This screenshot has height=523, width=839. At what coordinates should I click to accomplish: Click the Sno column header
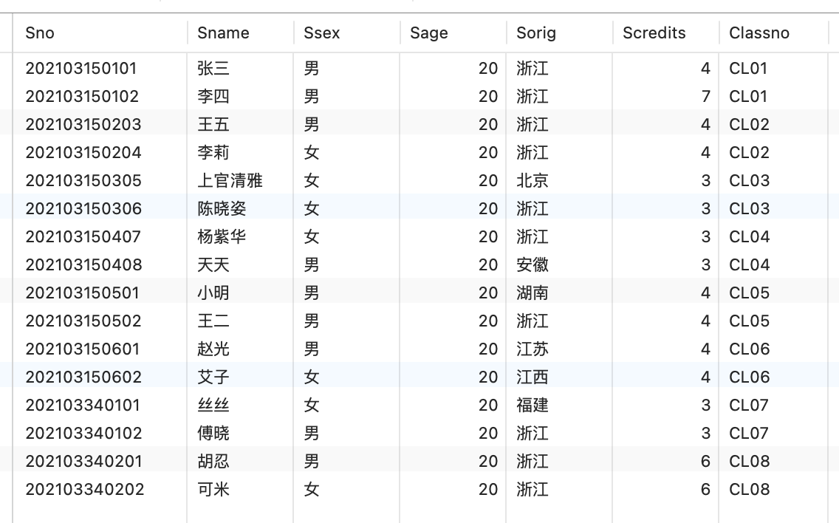click(40, 33)
